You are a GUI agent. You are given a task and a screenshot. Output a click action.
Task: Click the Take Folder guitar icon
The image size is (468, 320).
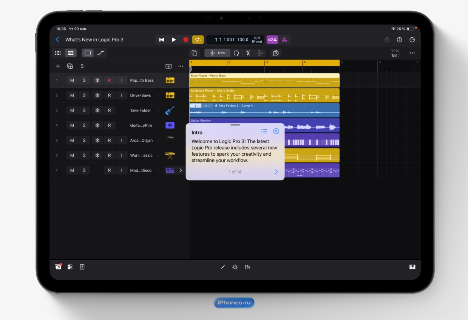tap(170, 110)
